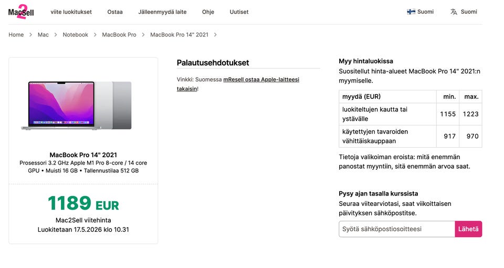
Task: Go to Home breadcrumb
Action: [x=16, y=35]
